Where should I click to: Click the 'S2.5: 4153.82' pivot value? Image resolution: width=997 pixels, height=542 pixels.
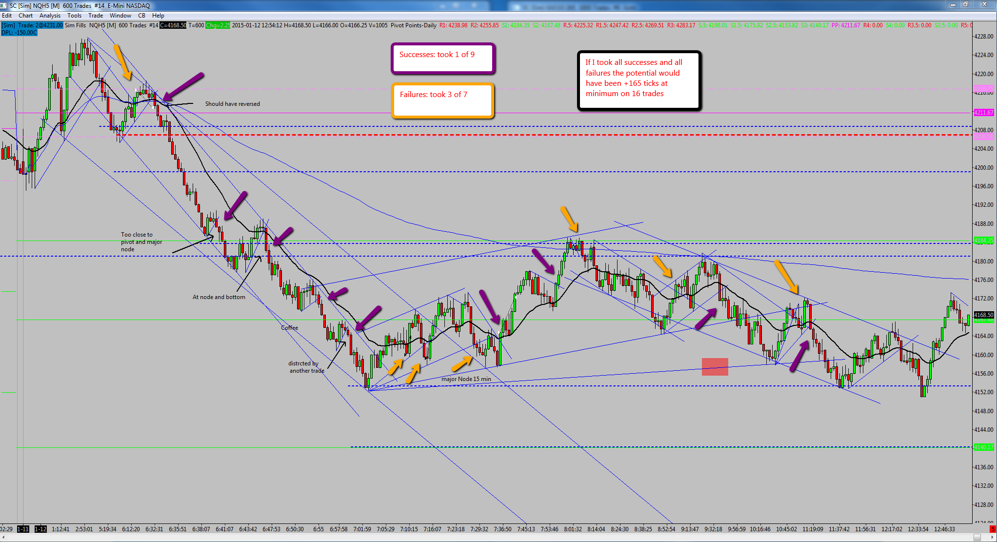click(782, 25)
